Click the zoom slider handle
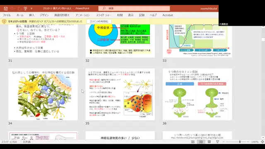This screenshot has height=149, width=265. (x=240, y=142)
